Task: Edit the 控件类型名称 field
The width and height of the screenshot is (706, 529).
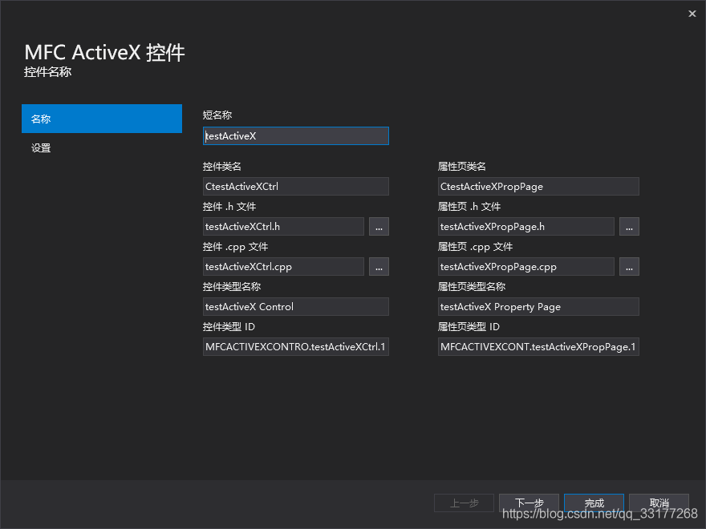Action: [x=296, y=307]
